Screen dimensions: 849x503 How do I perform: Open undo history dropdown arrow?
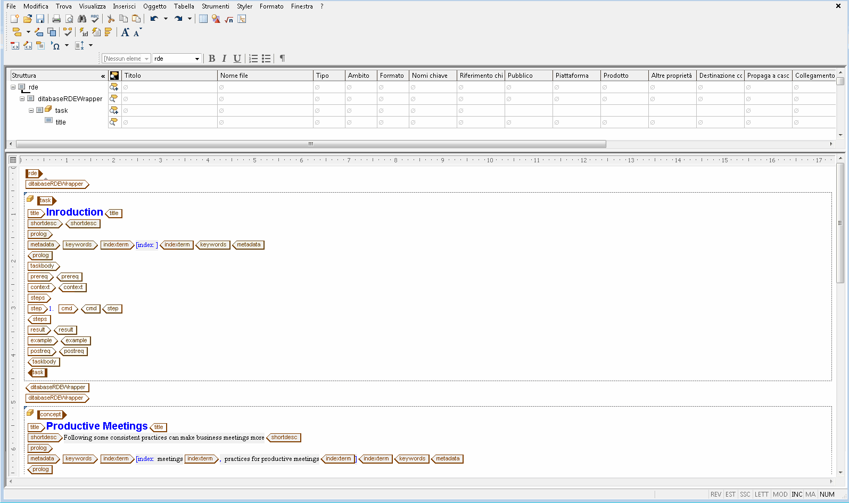[x=166, y=19]
